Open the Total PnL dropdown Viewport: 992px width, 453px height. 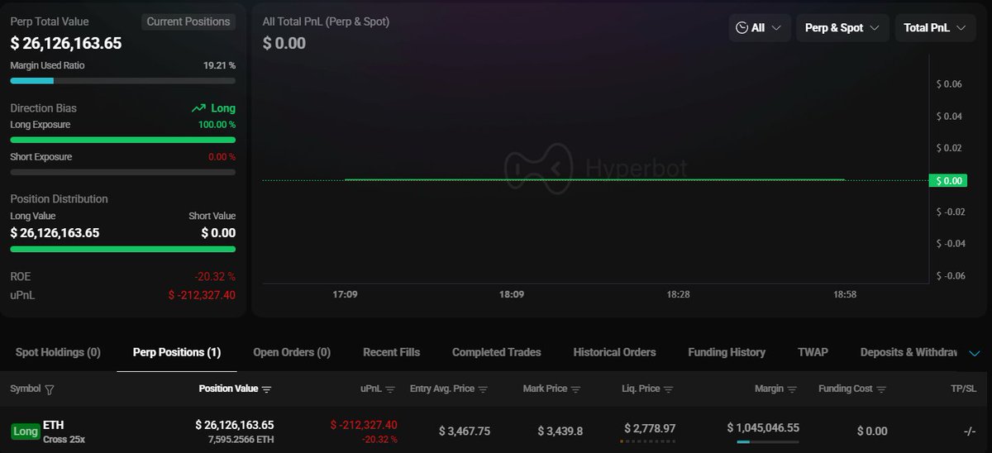934,28
